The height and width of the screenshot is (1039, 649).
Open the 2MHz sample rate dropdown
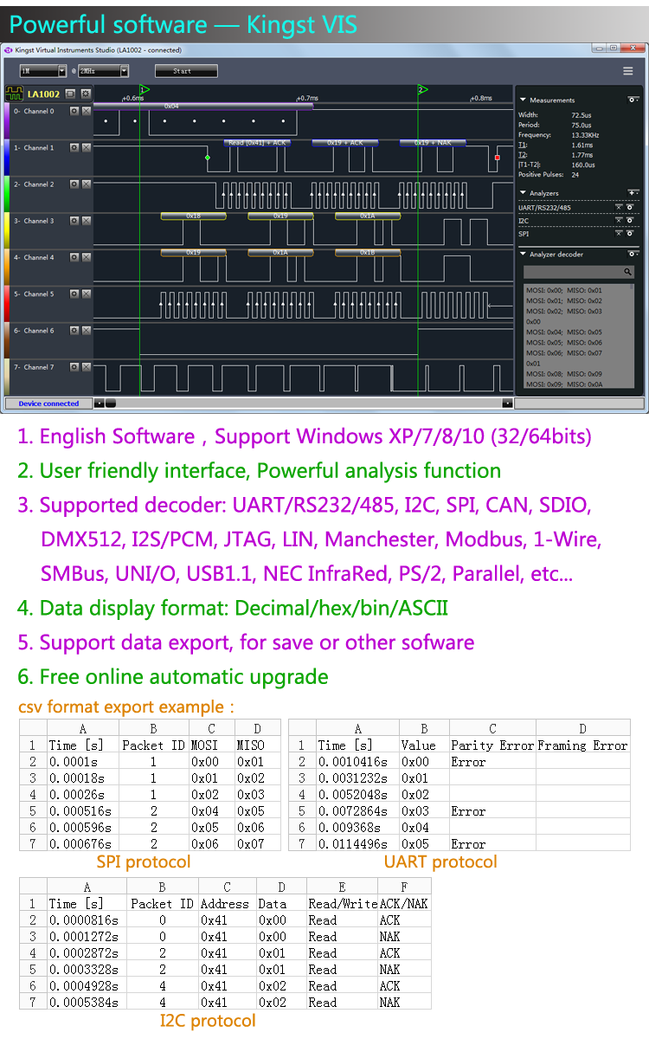coord(103,71)
